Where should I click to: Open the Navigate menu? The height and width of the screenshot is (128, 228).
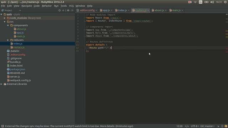[27, 6]
